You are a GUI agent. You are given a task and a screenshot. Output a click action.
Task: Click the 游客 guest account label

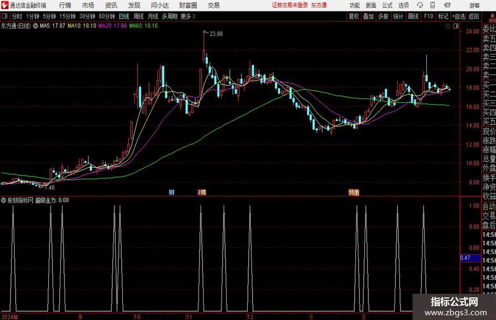474,5
